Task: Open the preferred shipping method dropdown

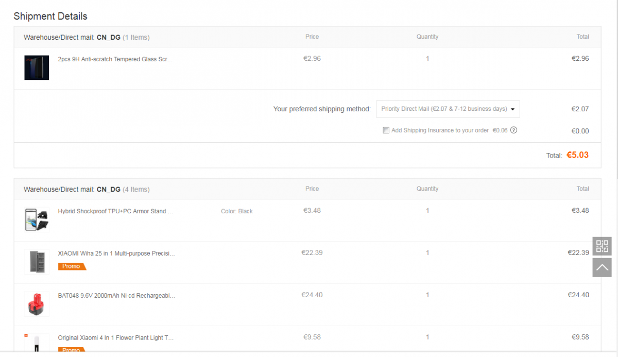Action: pyautogui.click(x=448, y=109)
